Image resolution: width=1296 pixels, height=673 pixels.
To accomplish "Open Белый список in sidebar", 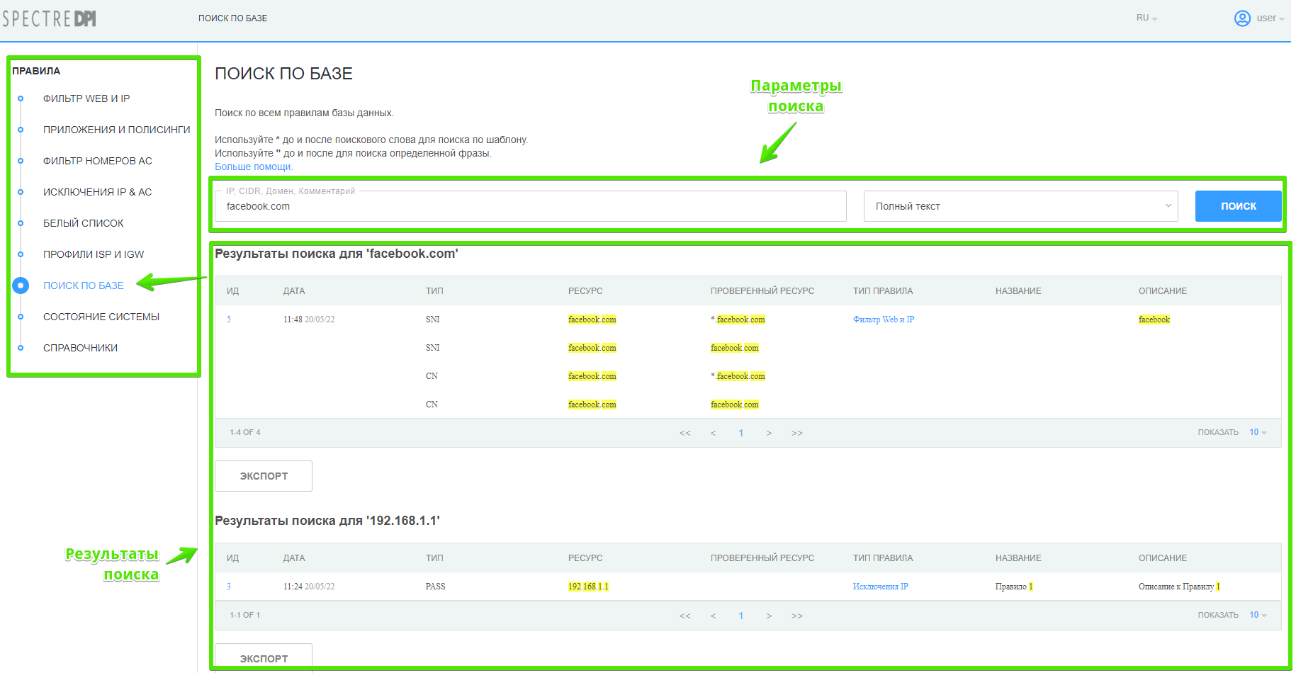I will [x=84, y=223].
